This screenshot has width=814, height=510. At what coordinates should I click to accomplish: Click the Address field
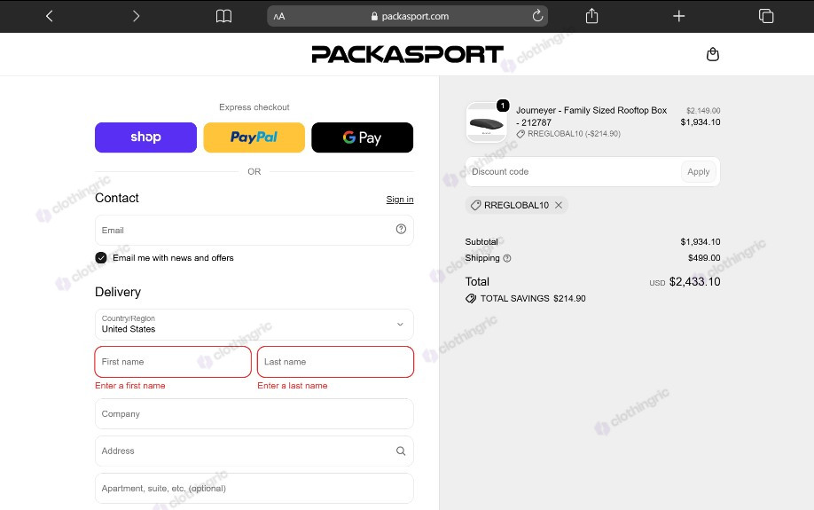(254, 451)
